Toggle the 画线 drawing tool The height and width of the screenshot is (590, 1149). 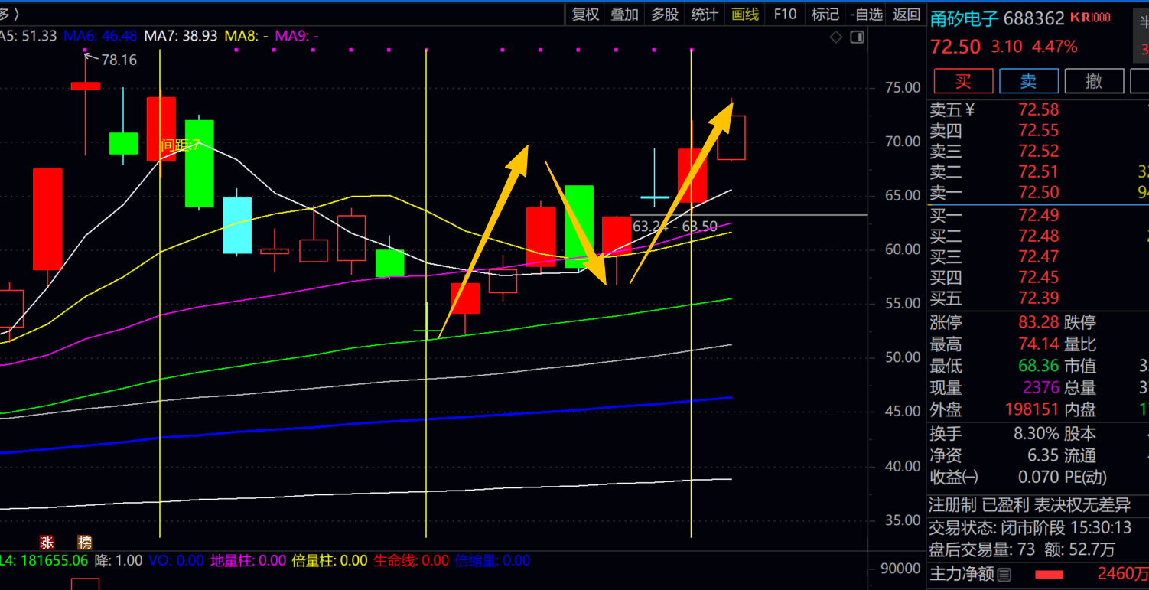click(744, 15)
